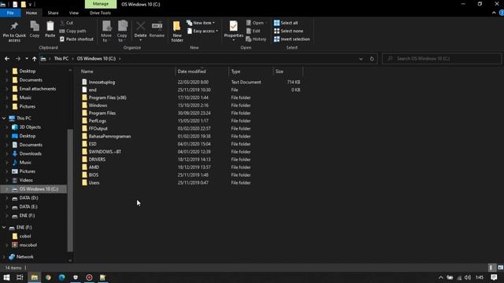Image resolution: width=504 pixels, height=283 pixels.
Task: Open Task View on the taskbar
Action: pos(20,277)
